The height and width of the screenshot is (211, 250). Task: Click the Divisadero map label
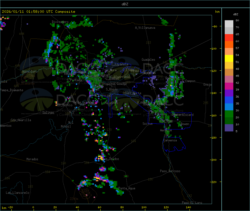tap(60, 22)
